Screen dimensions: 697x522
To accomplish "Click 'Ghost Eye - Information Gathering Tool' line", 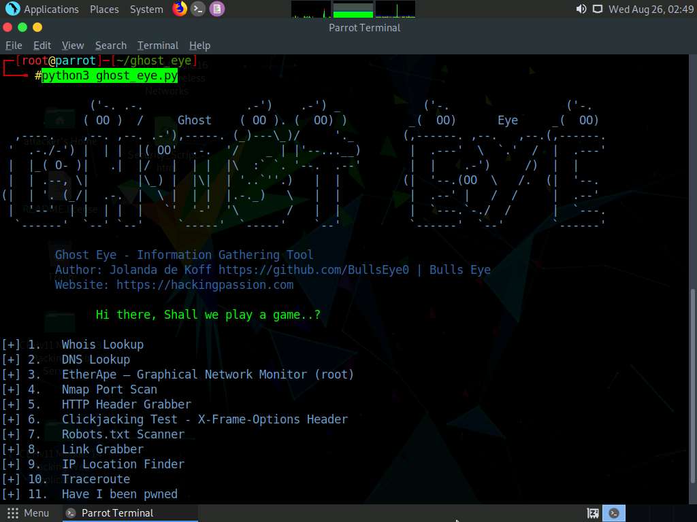I will [184, 255].
